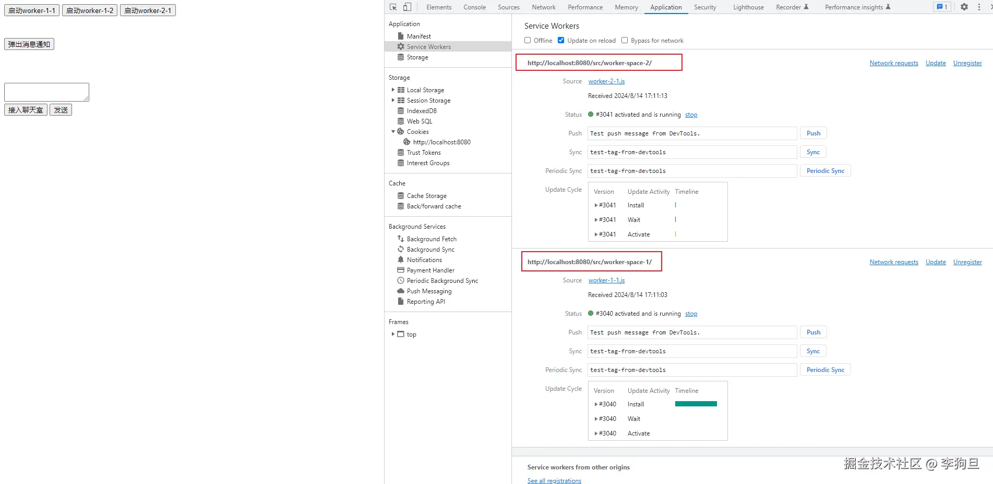Click the Manifest file icon
Viewport: 993px width, 484px height.
pos(401,36)
